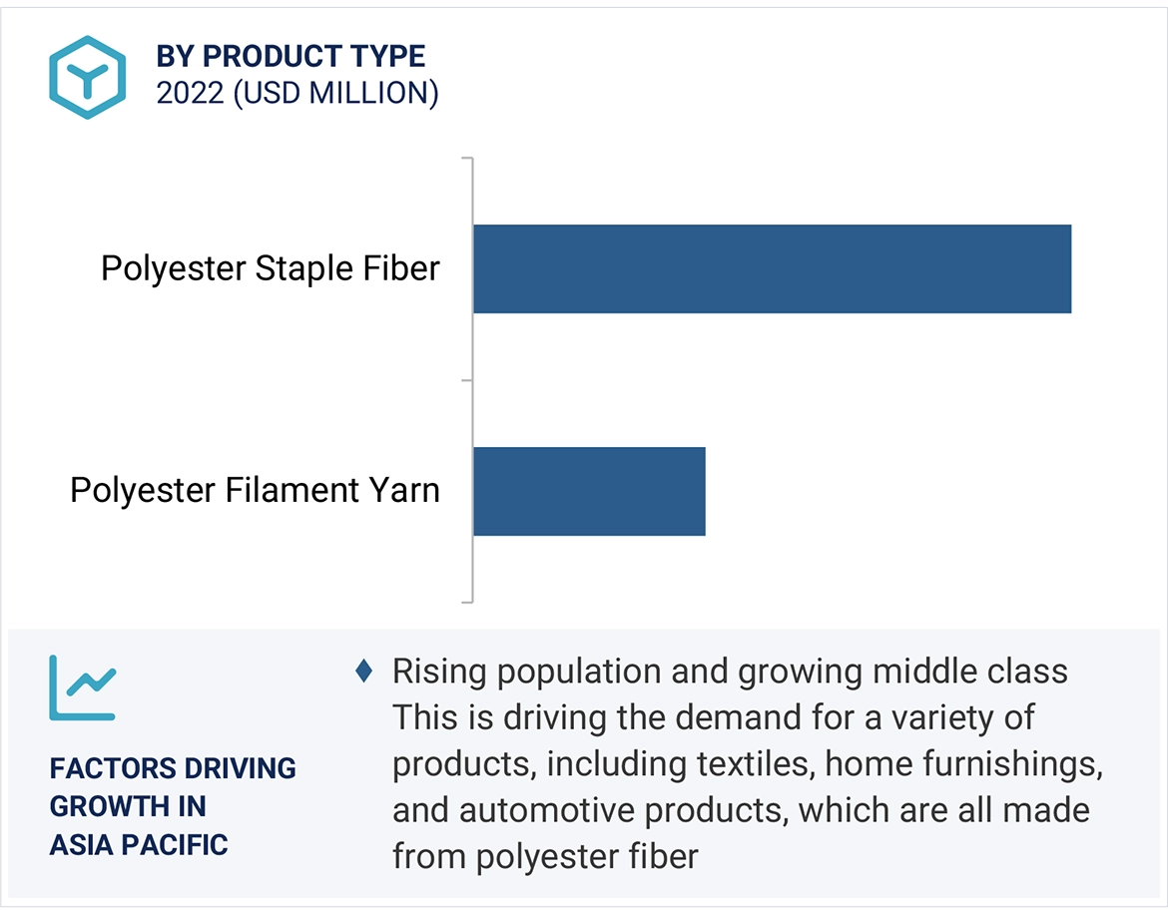Click the Polyester Staple Fiber label

[271, 268]
